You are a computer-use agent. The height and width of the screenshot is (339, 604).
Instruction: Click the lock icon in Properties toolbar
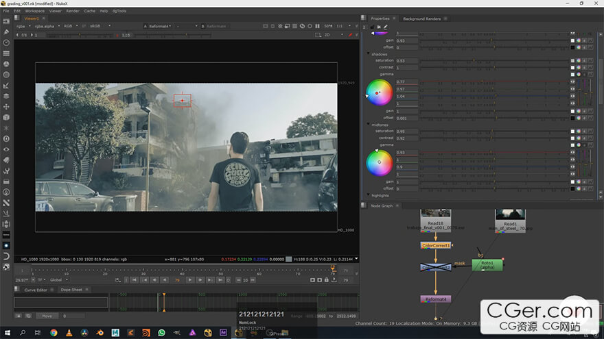(372, 27)
